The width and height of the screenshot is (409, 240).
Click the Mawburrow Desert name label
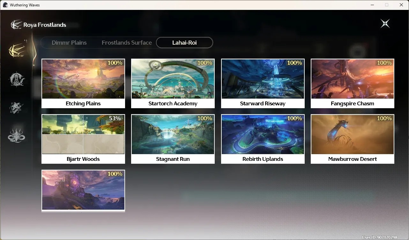353,159
